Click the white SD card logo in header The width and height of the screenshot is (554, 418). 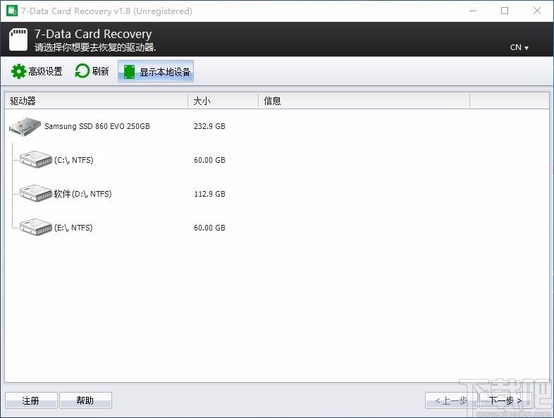[x=18, y=39]
